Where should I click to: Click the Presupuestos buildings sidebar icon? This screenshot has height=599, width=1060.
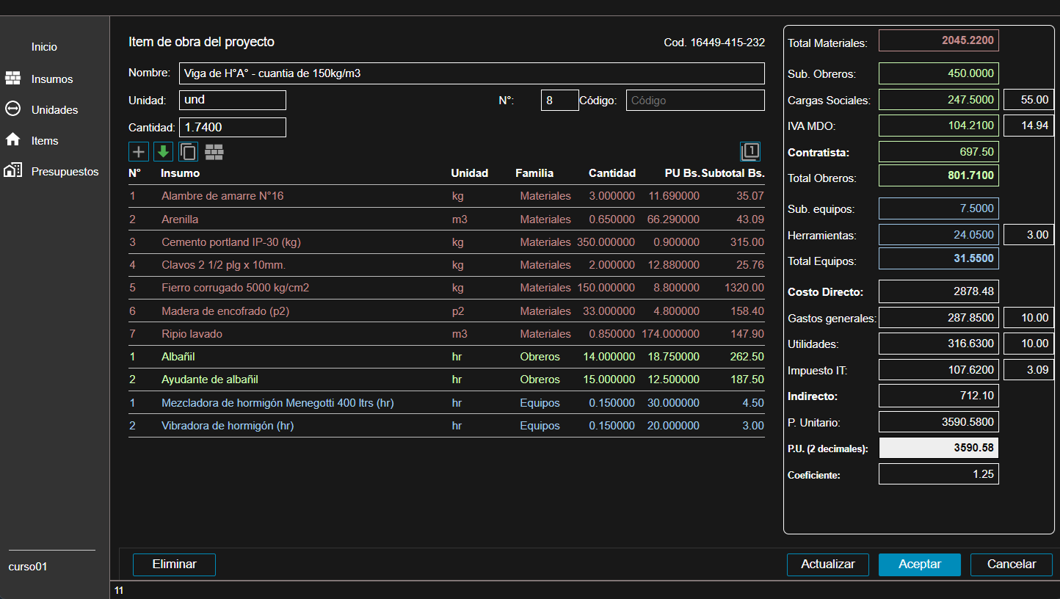pyautogui.click(x=12, y=171)
